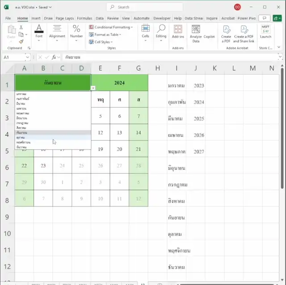Click Create a PDF in Adobe Acrobat group

[226, 33]
